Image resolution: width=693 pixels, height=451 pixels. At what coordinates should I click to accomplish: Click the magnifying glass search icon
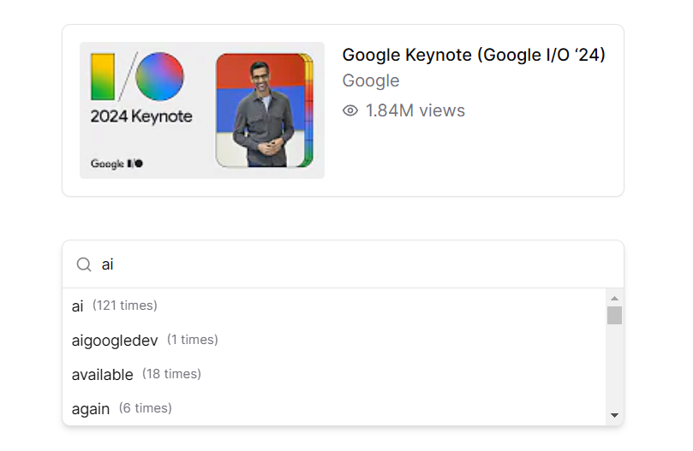click(84, 264)
